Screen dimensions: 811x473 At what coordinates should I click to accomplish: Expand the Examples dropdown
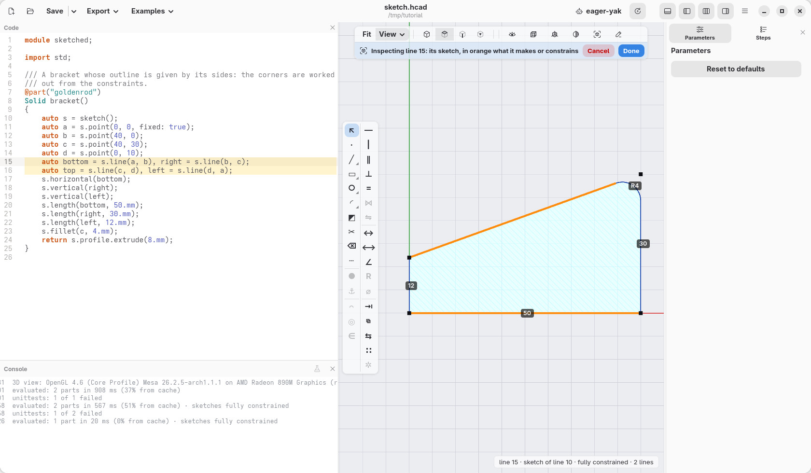pos(152,11)
